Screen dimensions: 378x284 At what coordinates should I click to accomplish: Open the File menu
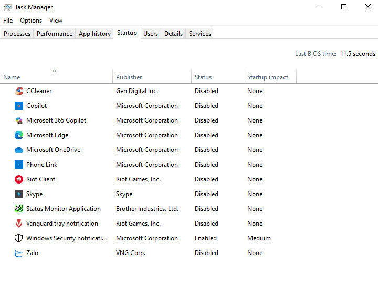coord(8,21)
